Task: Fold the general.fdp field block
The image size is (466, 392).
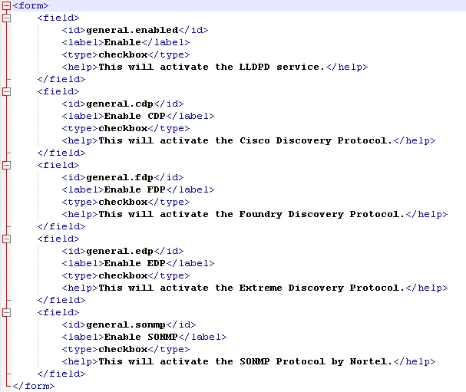Action: click(x=7, y=165)
